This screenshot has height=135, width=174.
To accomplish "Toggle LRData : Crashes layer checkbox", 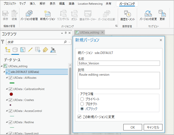I will click(10, 100).
